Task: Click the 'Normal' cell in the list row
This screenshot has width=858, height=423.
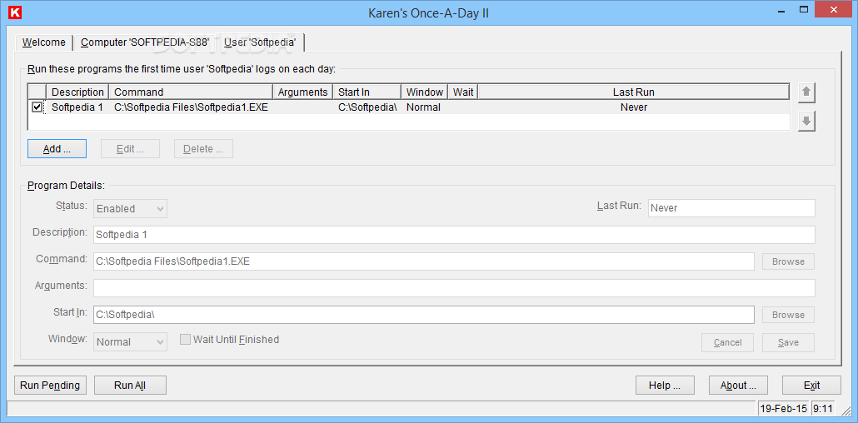Action: [x=423, y=107]
